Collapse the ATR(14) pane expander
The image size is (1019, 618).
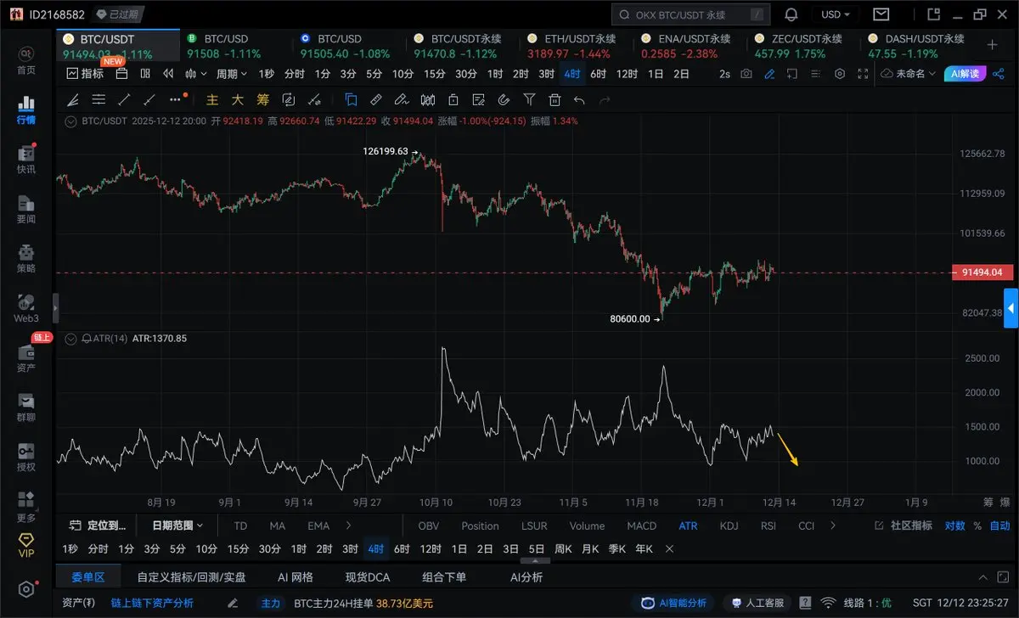tap(70, 338)
